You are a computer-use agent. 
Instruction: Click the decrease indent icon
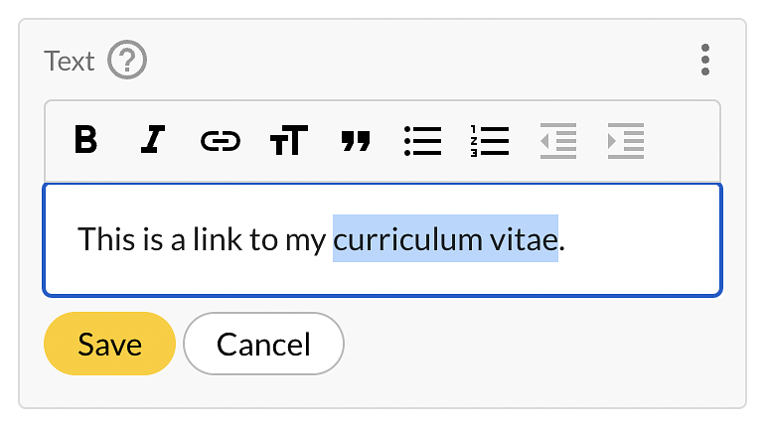(x=557, y=141)
